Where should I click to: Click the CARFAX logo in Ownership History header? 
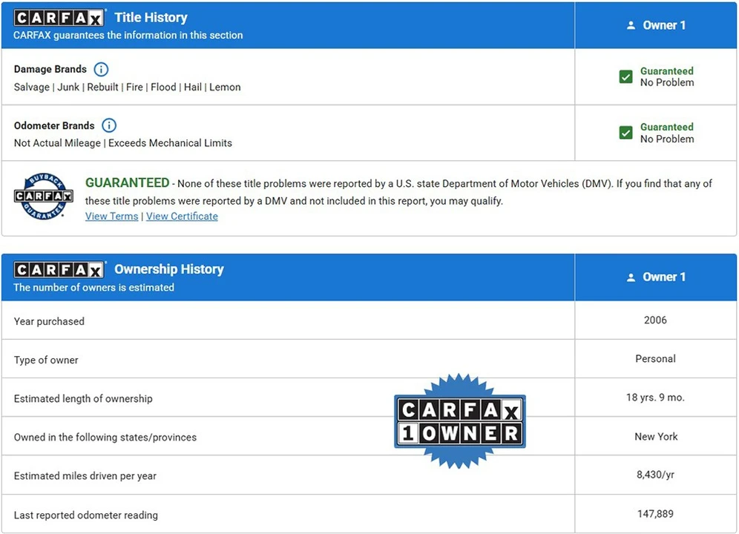click(x=59, y=269)
